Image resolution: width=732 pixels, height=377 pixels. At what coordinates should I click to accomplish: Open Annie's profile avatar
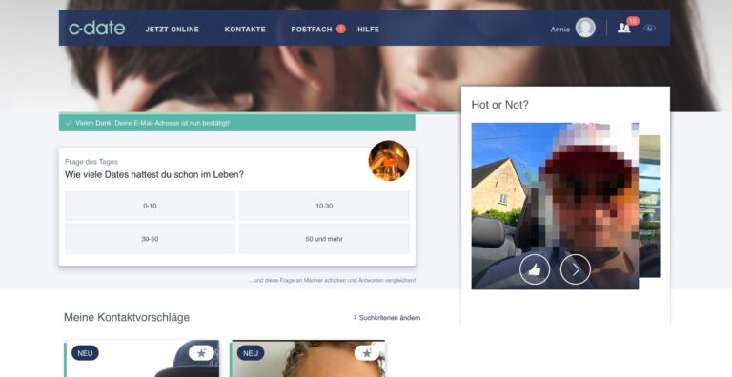(x=585, y=28)
